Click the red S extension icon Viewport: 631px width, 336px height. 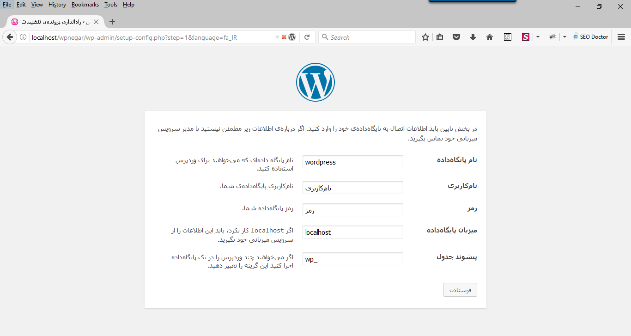point(526,37)
